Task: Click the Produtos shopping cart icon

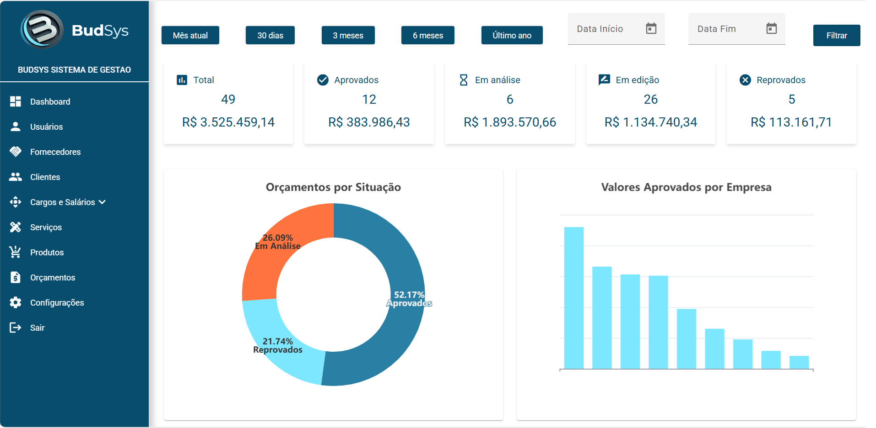Action: tap(16, 252)
